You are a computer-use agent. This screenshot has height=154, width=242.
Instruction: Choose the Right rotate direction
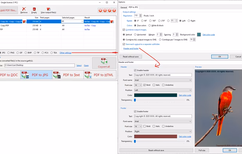click(189, 21)
